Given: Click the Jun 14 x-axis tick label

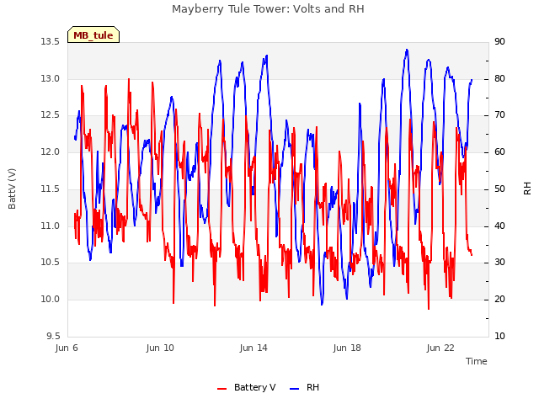Looking at the screenshot, I should coord(253,348).
